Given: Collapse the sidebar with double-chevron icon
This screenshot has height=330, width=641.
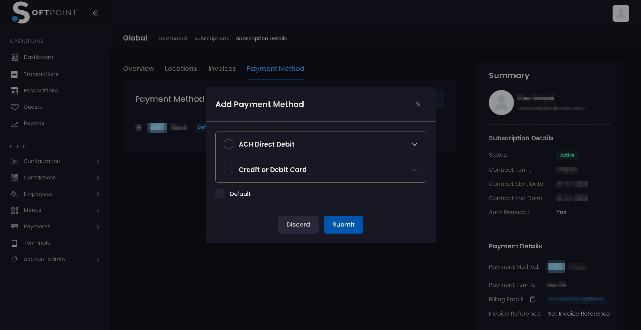Looking at the screenshot, I should point(95,13).
